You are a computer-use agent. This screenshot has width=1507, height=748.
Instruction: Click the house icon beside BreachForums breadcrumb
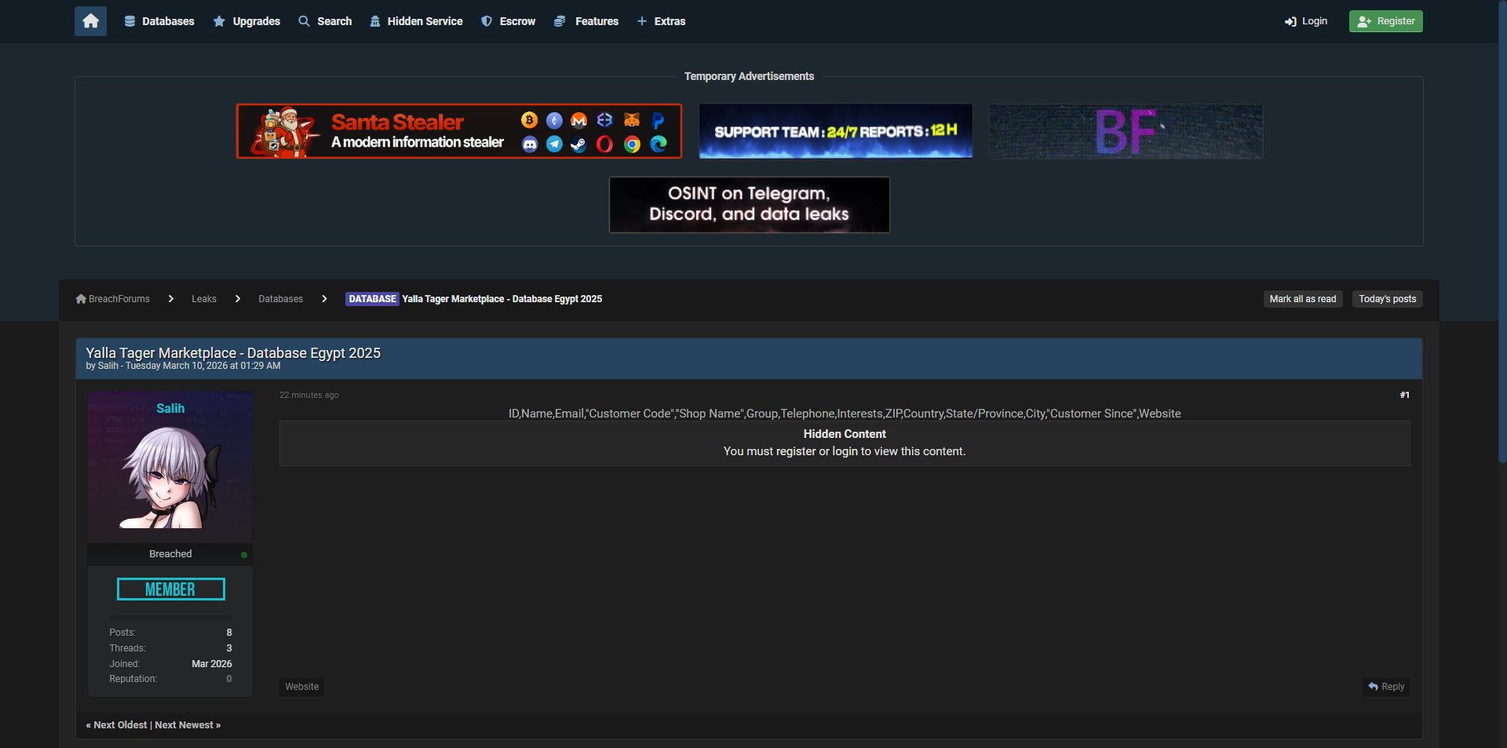[x=81, y=299]
